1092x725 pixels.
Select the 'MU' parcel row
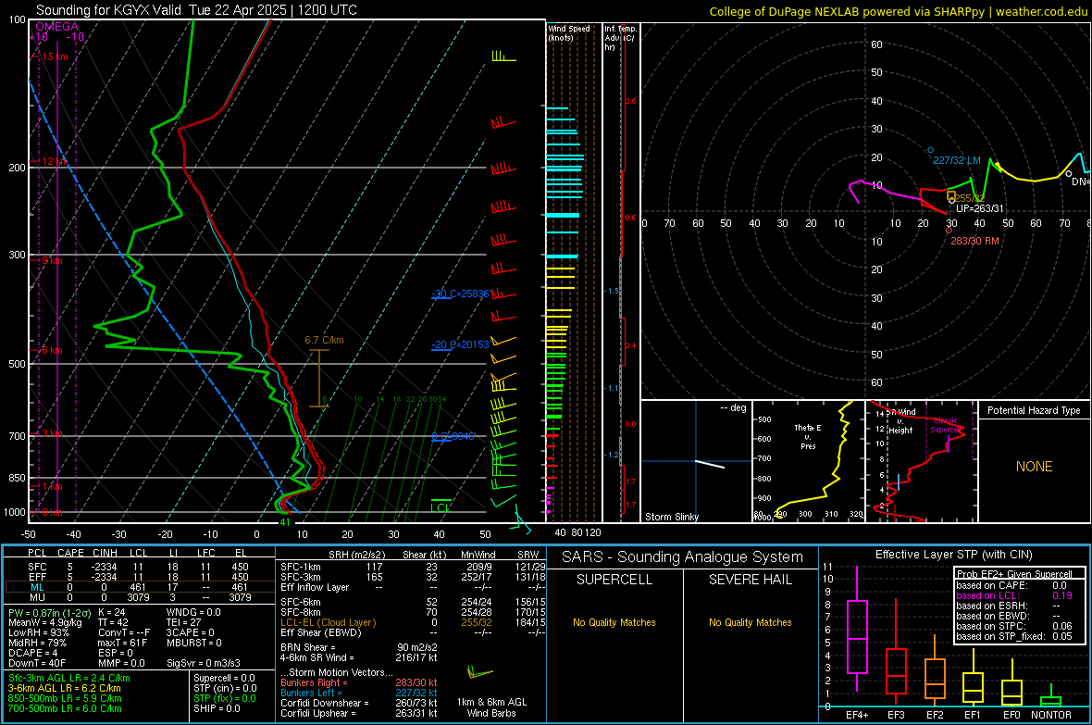(138, 596)
